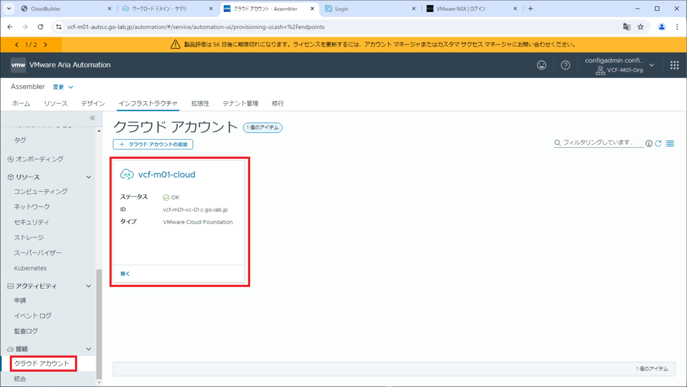The image size is (687, 387).
Task: Switch to the デザイン tab
Action: pyautogui.click(x=93, y=103)
